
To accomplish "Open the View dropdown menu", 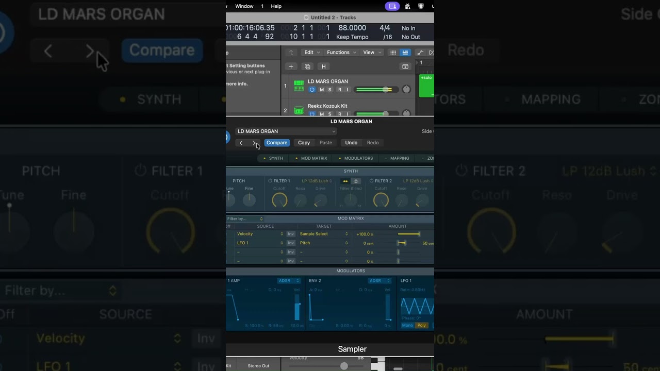I will click(x=372, y=53).
